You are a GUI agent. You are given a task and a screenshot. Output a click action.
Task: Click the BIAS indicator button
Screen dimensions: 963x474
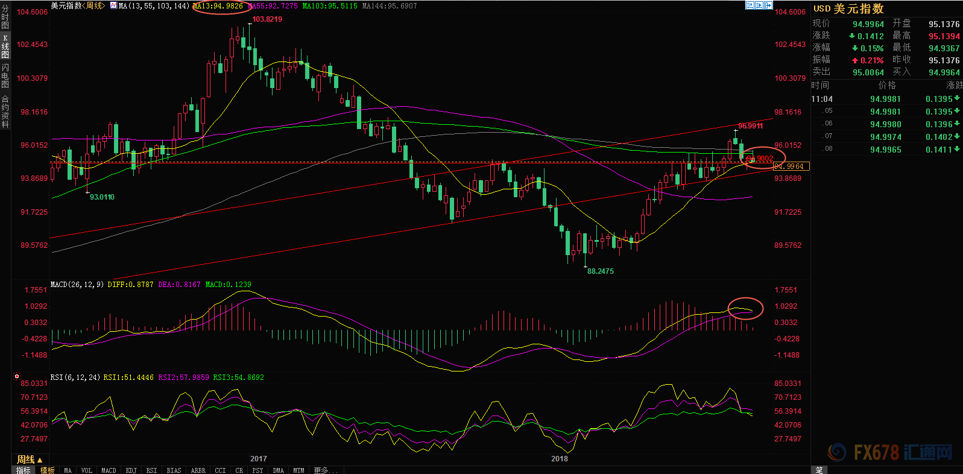(x=174, y=470)
